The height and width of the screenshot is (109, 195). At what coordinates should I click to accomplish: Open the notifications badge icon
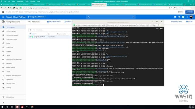coord(183,17)
